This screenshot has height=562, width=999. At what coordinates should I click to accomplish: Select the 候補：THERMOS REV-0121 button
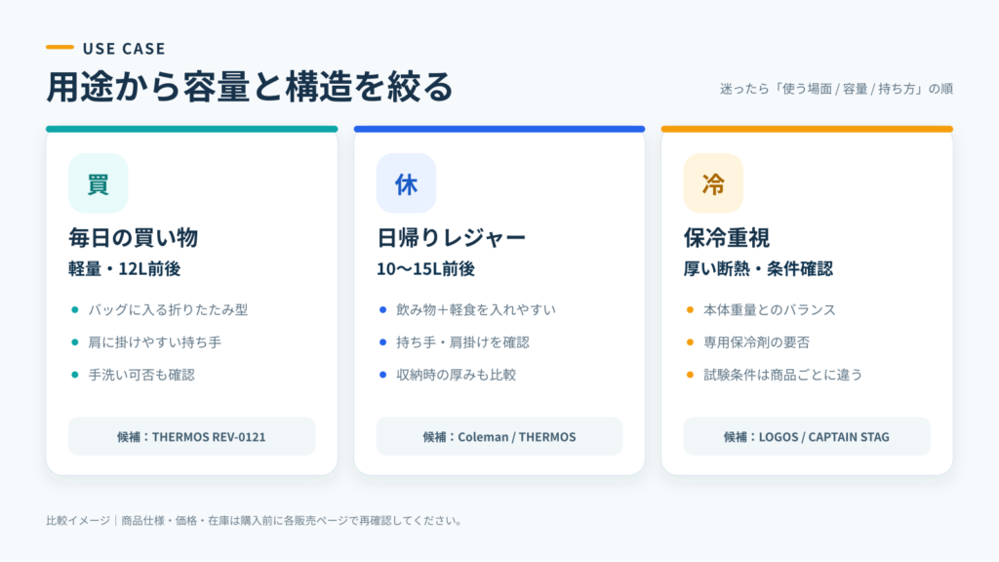192,436
